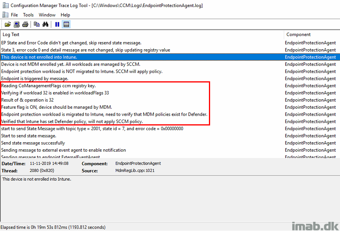Select row 'Send state message successfully'
Viewport: 340px width, 231px height.
170,143
